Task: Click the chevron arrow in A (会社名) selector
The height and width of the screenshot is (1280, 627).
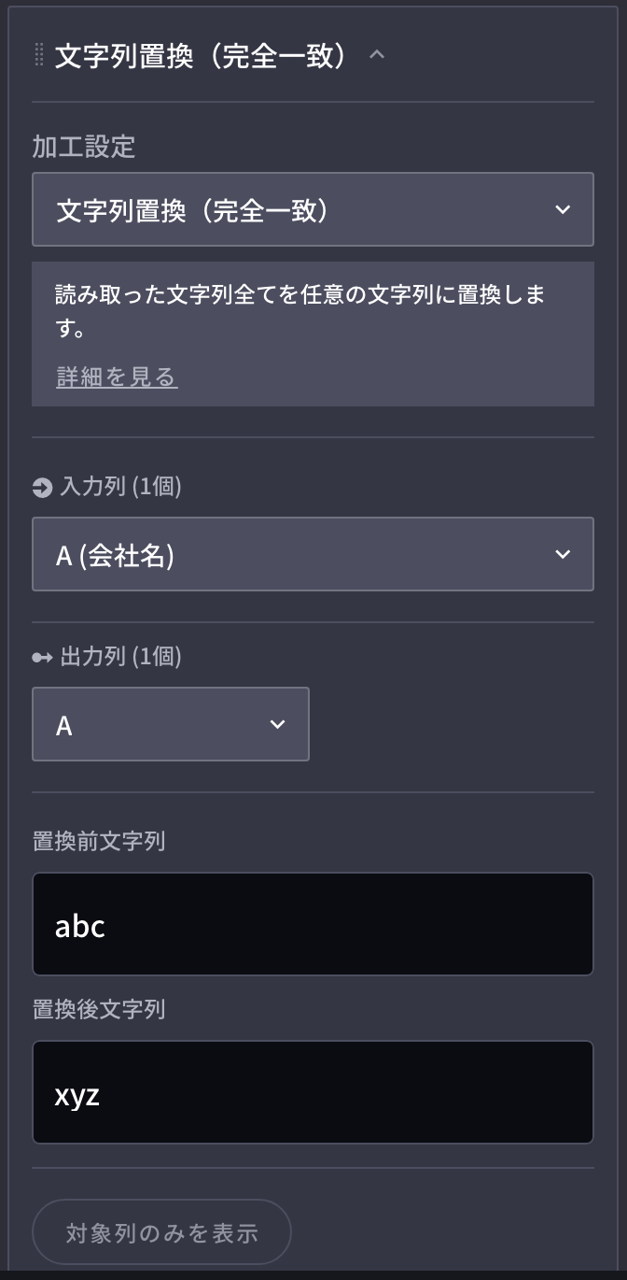Action: tap(563, 554)
